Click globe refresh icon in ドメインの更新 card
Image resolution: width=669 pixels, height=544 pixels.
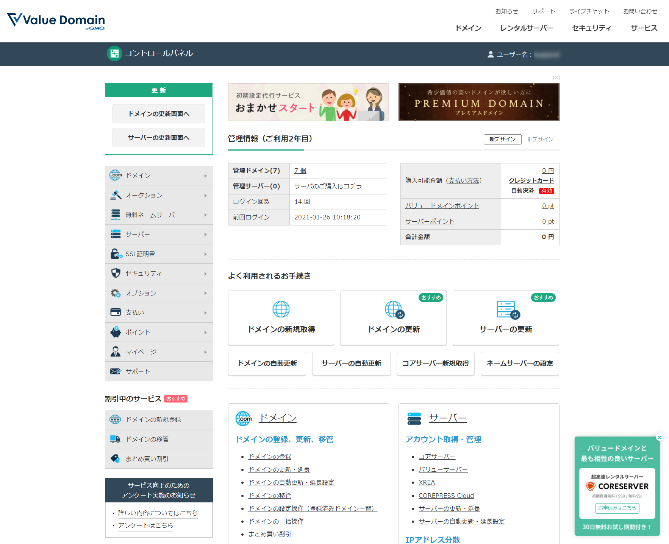tap(394, 309)
